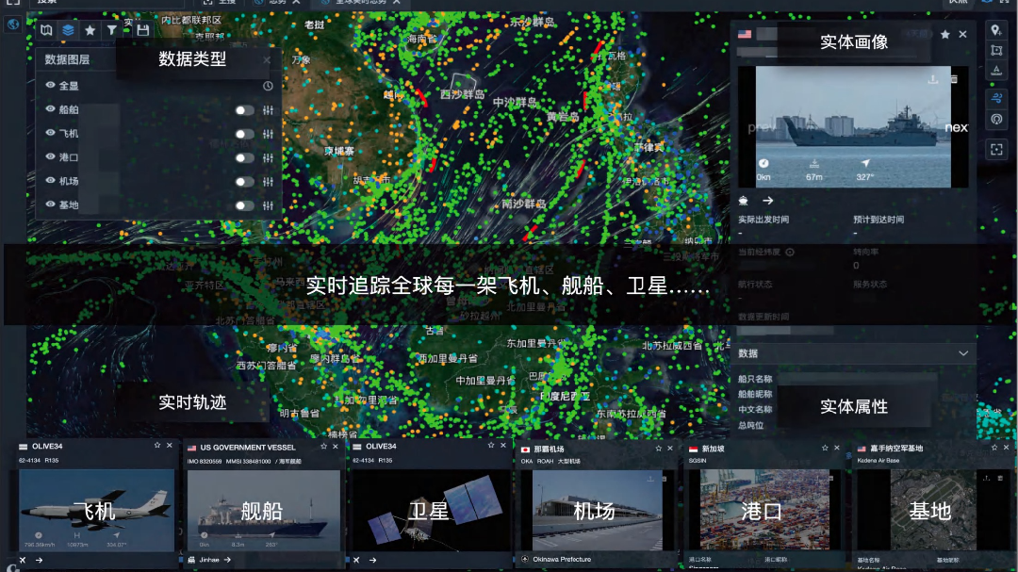Click the save disk icon
This screenshot has width=1018, height=572.
pos(142,30)
